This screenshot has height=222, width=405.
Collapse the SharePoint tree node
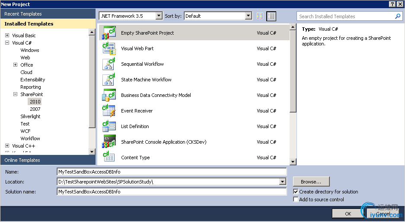coord(15,94)
